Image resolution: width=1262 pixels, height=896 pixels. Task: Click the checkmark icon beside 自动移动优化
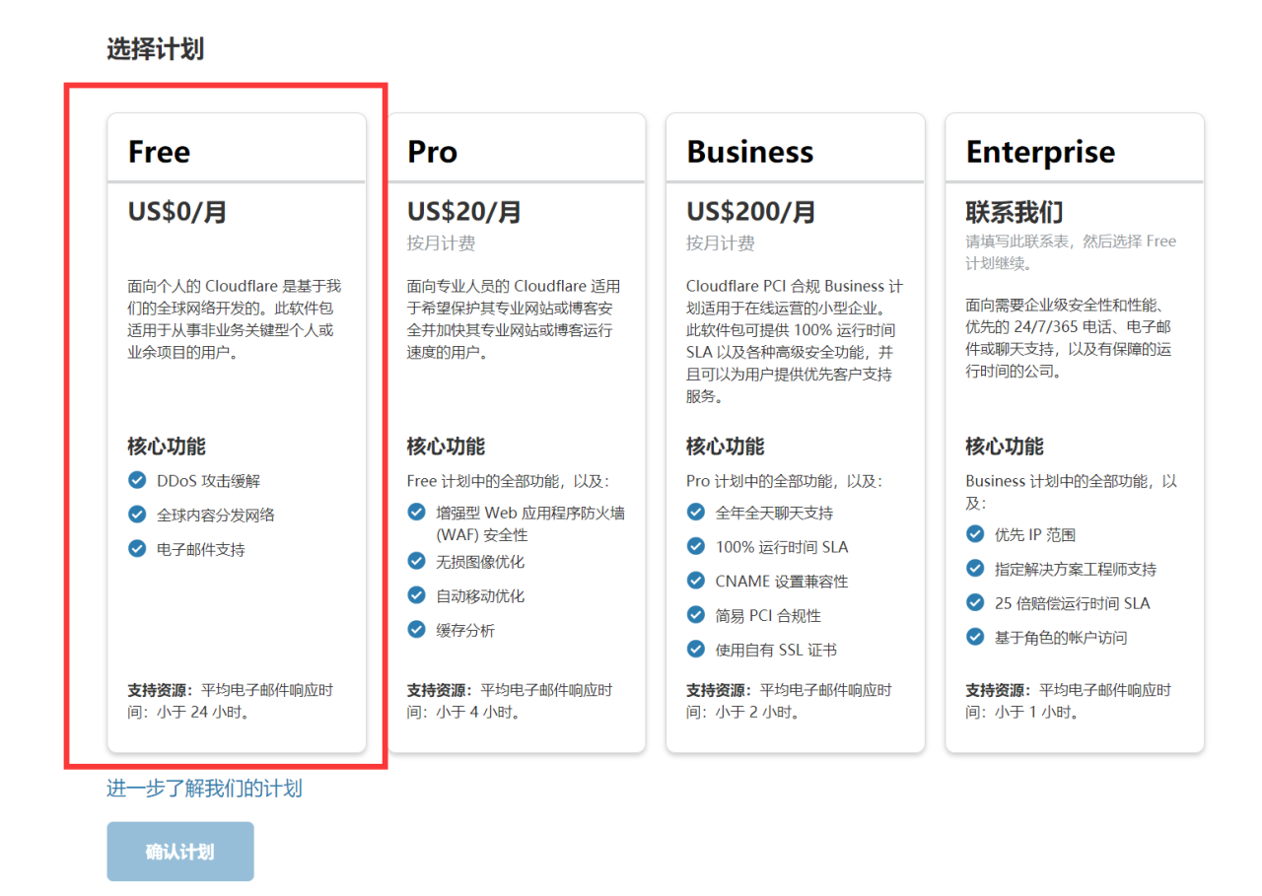click(x=416, y=595)
